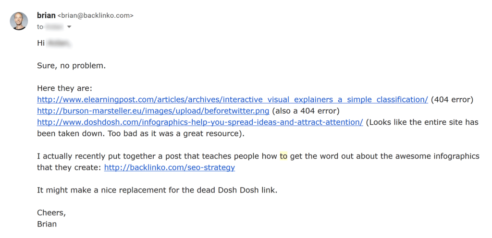
Task: Click Brian's profile avatar photo
Action: [x=19, y=21]
